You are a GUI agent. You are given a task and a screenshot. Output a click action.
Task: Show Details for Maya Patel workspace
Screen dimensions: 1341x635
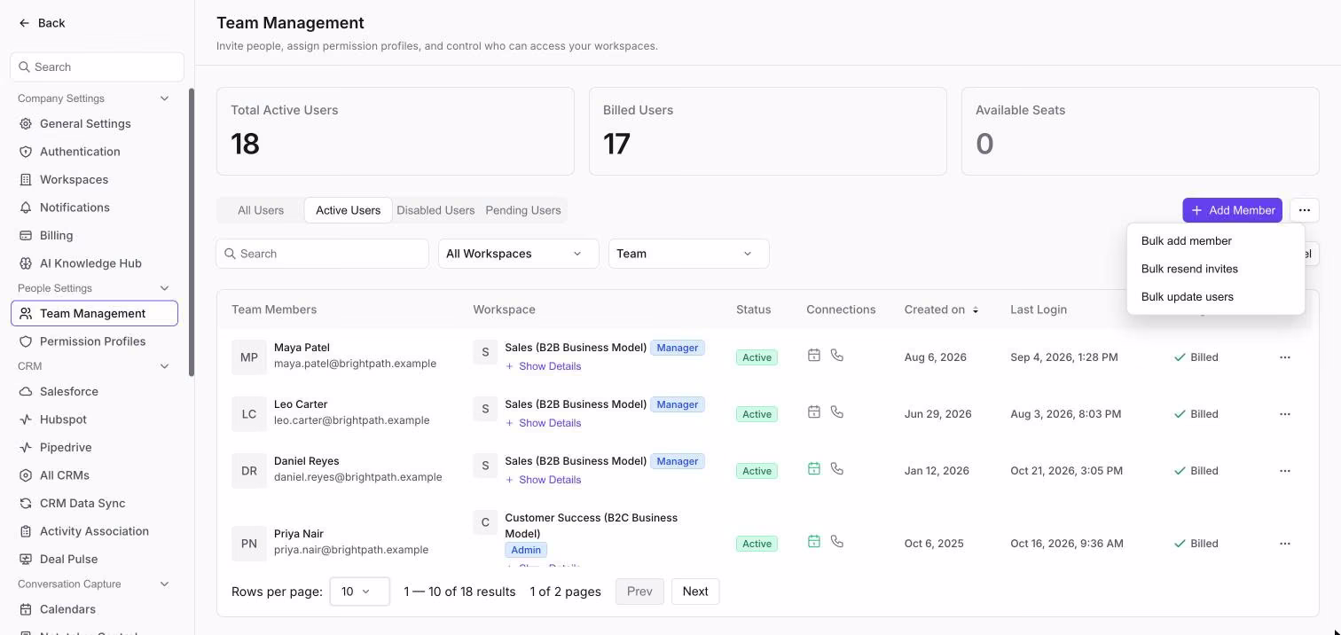point(543,366)
